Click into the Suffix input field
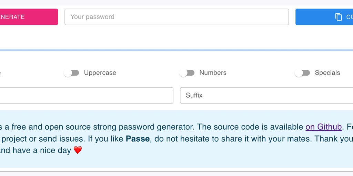353x176 pixels. (x=266, y=95)
